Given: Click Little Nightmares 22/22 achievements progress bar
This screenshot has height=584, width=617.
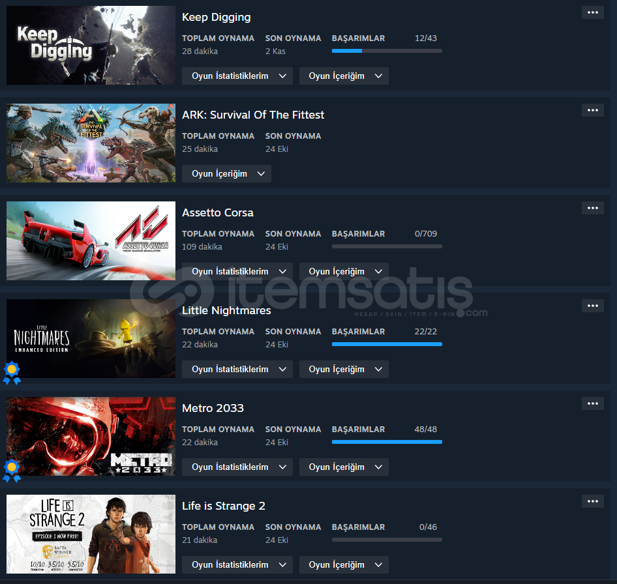Looking at the screenshot, I should (387, 344).
